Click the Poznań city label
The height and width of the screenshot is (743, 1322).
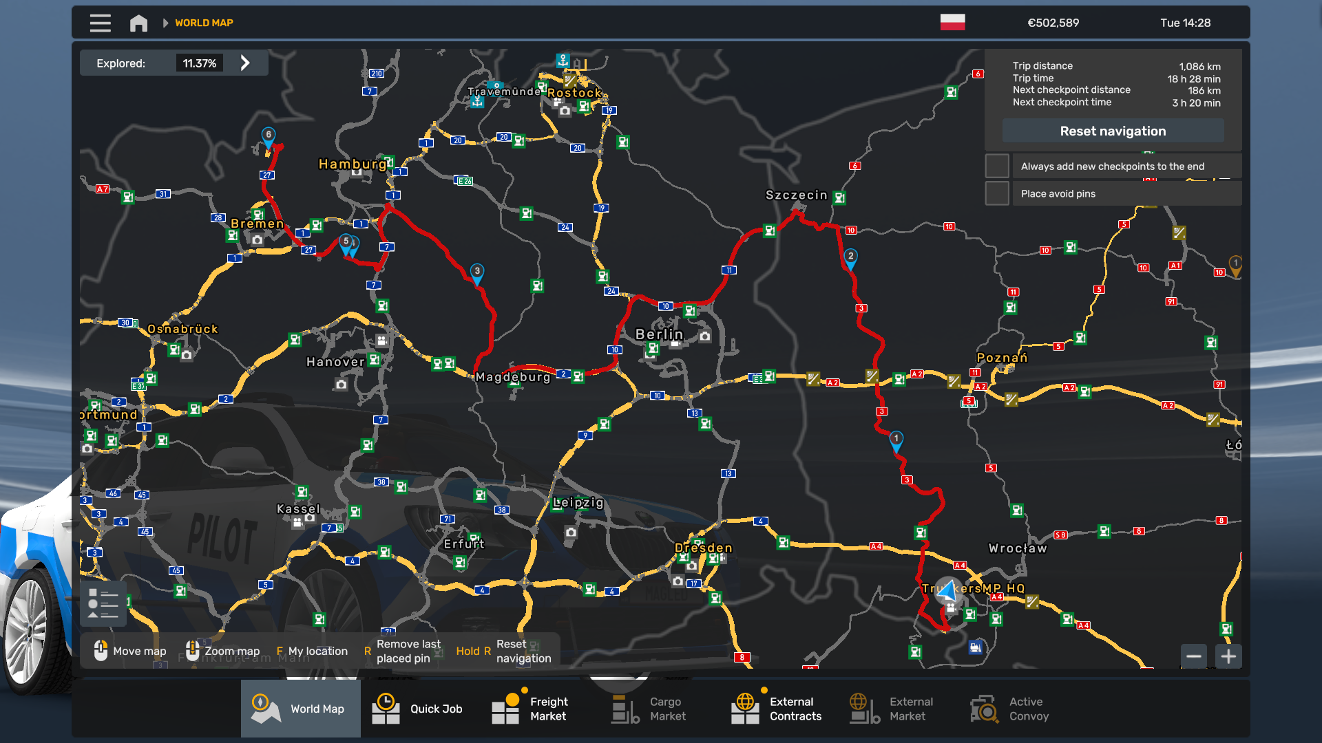point(1002,357)
